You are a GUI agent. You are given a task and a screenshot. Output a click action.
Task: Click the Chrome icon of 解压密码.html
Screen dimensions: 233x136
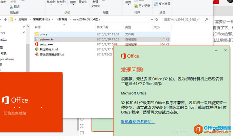(37, 49)
